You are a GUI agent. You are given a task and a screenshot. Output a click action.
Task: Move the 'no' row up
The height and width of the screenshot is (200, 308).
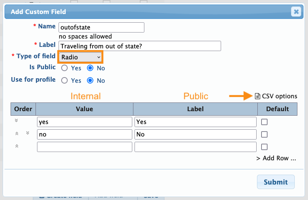click(17, 133)
